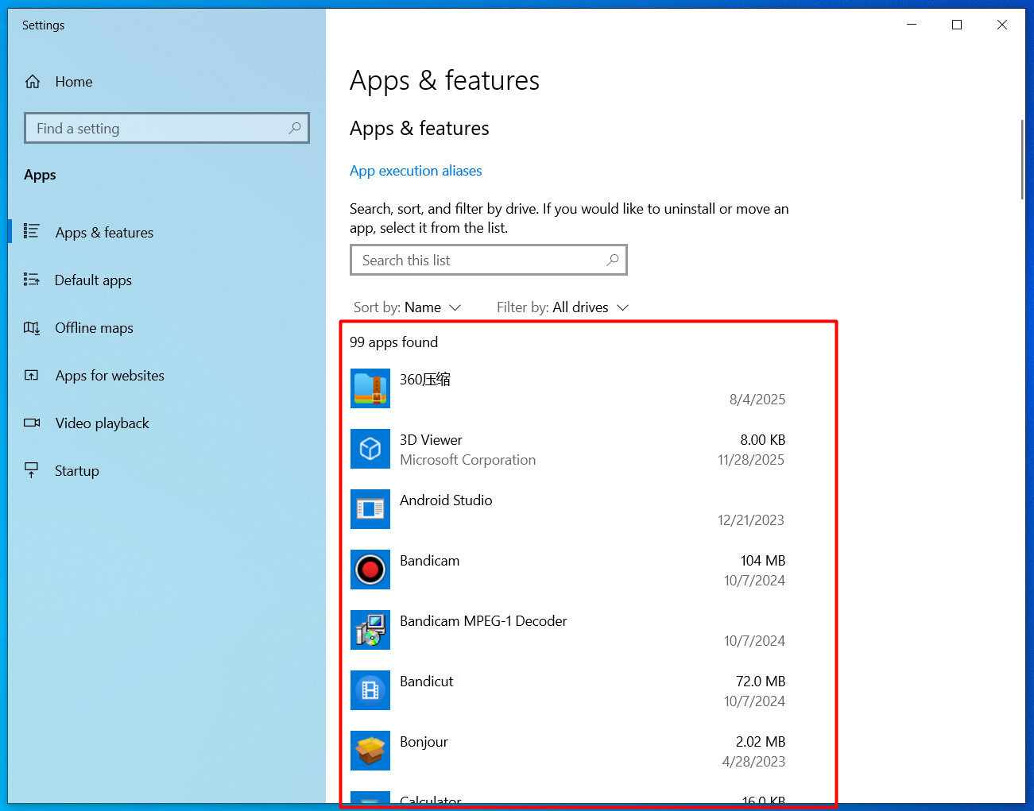Open the App execution aliases link

416,171
